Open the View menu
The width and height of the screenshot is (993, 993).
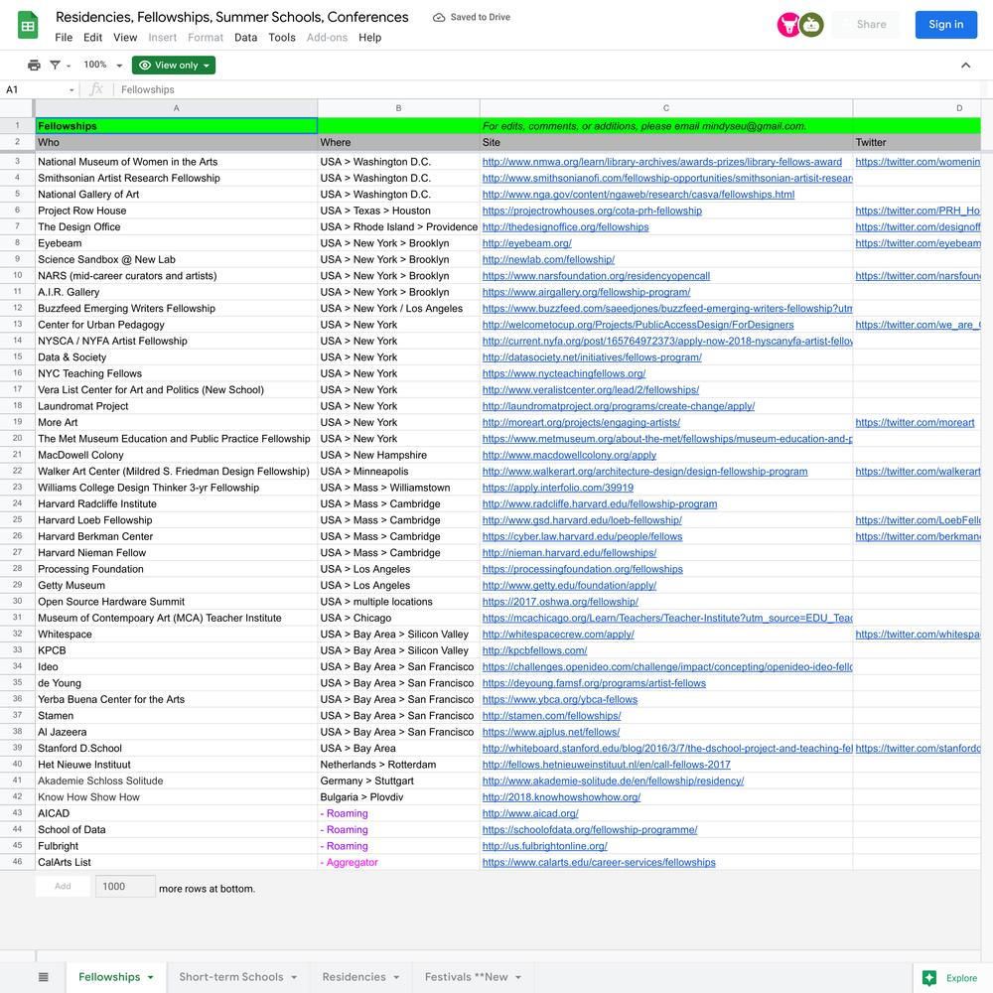click(125, 38)
